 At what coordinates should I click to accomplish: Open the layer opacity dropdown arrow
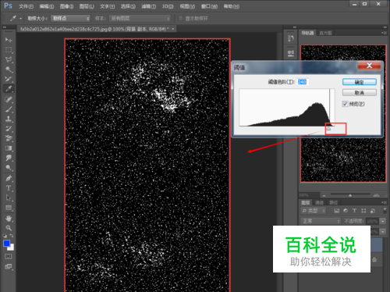pyautogui.click(x=383, y=221)
